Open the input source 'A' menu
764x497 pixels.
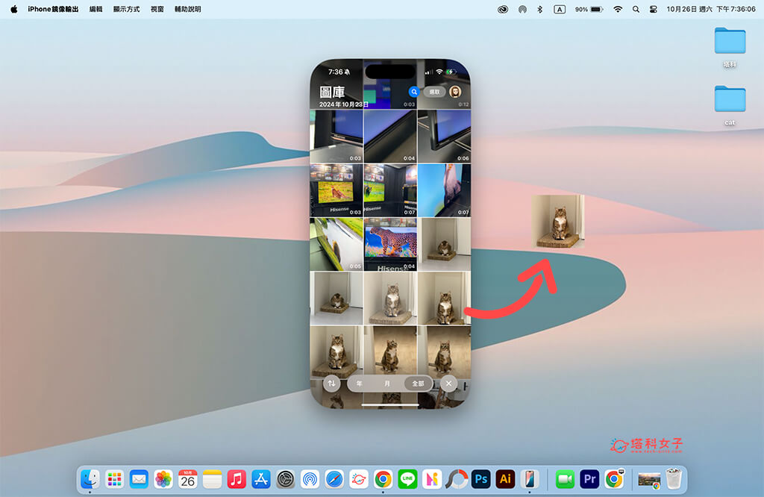pyautogui.click(x=560, y=9)
